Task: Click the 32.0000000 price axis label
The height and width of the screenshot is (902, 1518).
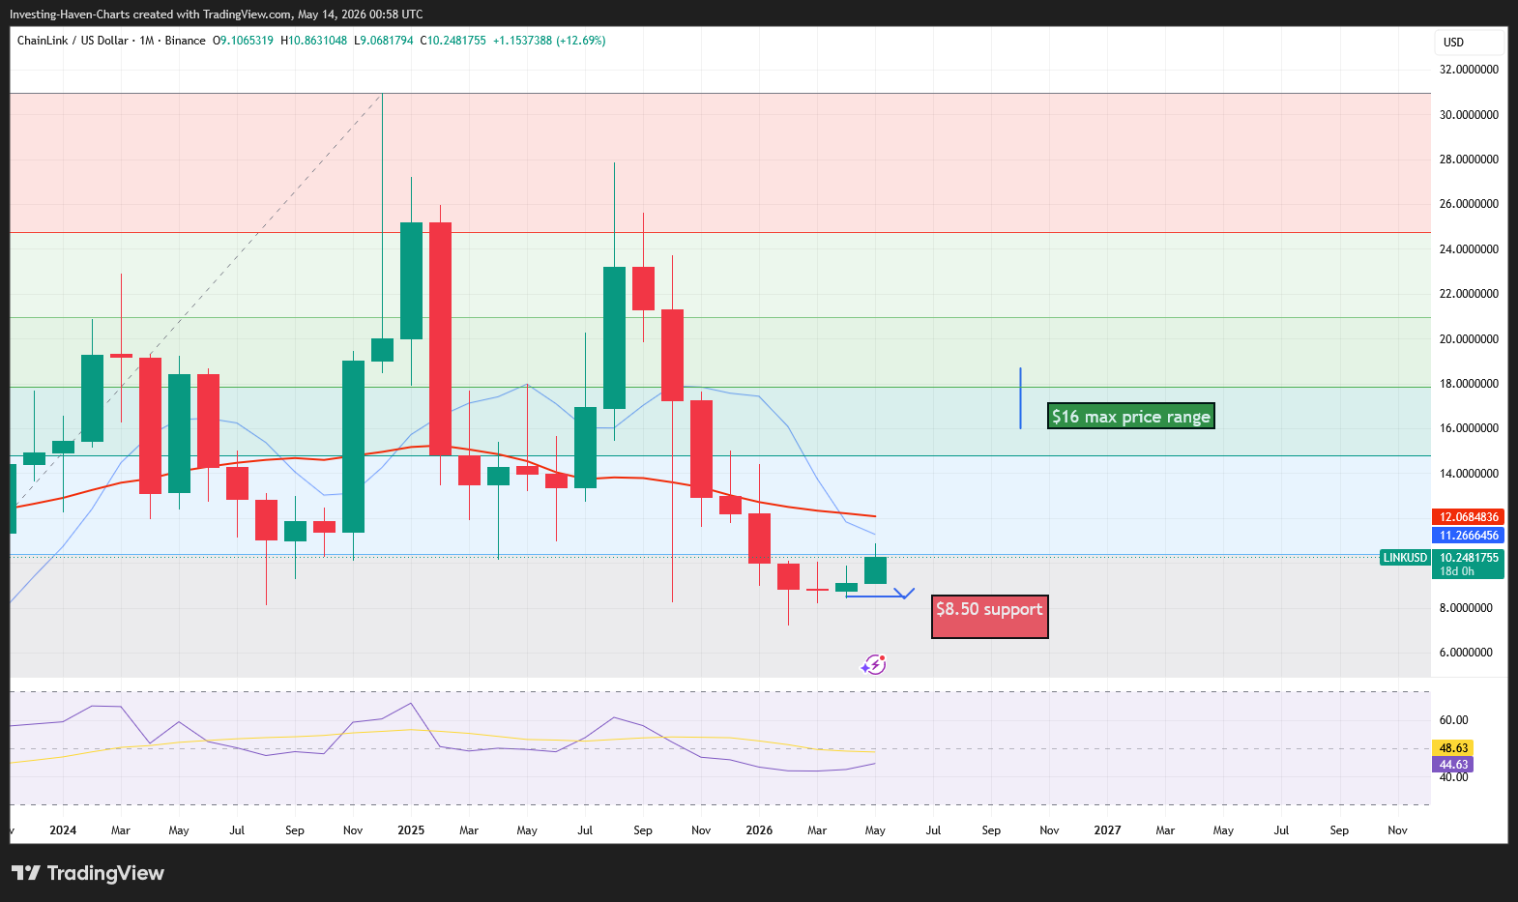Action: 1469,70
